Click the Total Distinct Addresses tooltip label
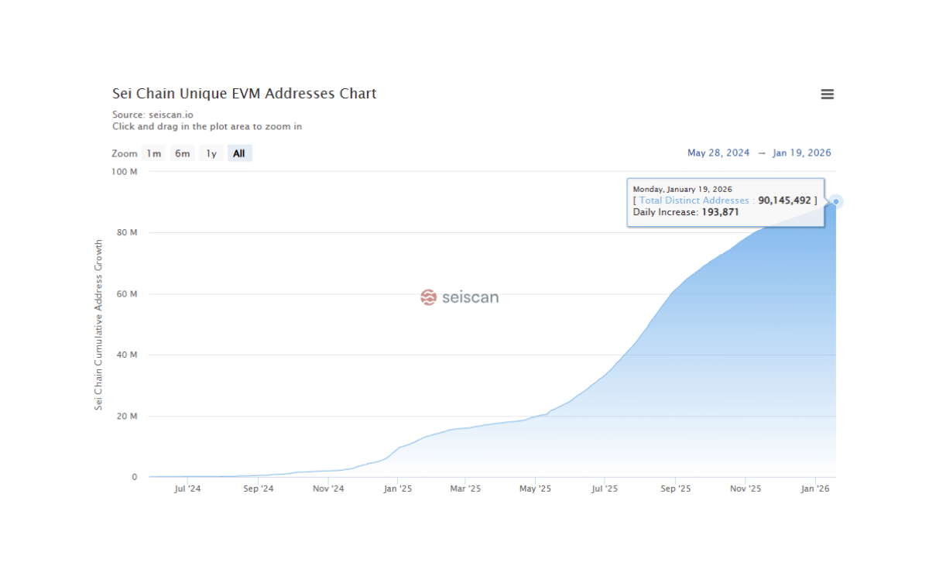Viewport: 929px width, 583px height. click(x=694, y=200)
